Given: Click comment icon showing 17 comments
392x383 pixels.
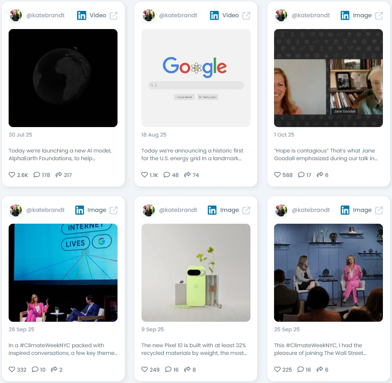Looking at the screenshot, I should click(x=301, y=175).
